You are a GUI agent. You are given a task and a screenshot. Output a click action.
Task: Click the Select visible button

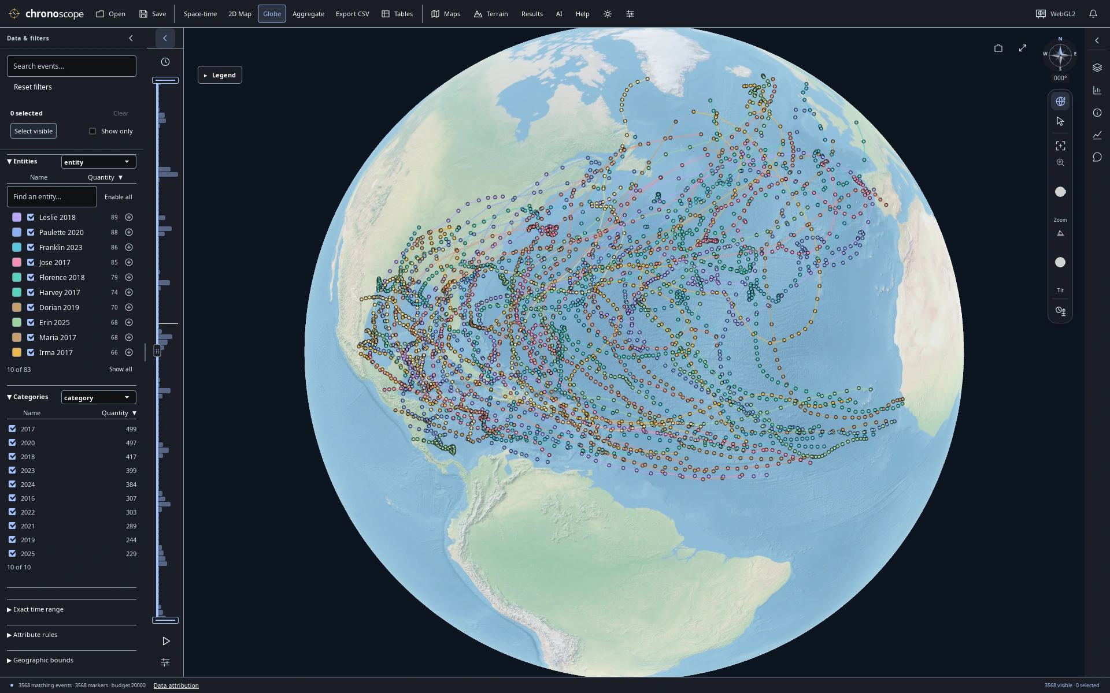coord(34,131)
